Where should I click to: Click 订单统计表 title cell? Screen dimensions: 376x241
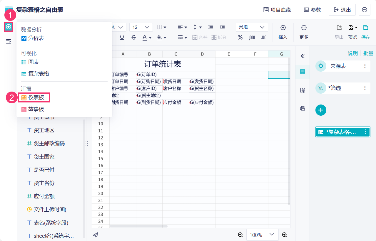click(x=162, y=64)
